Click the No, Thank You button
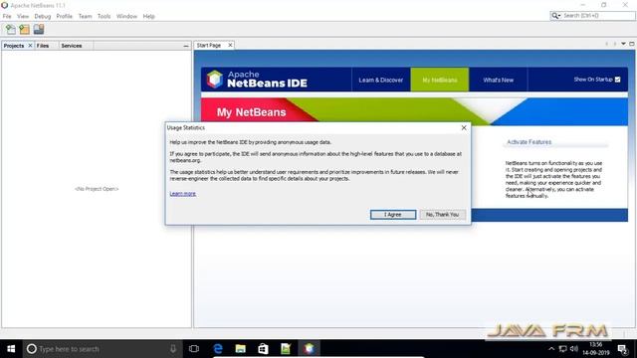This screenshot has width=637, height=358. click(x=442, y=215)
